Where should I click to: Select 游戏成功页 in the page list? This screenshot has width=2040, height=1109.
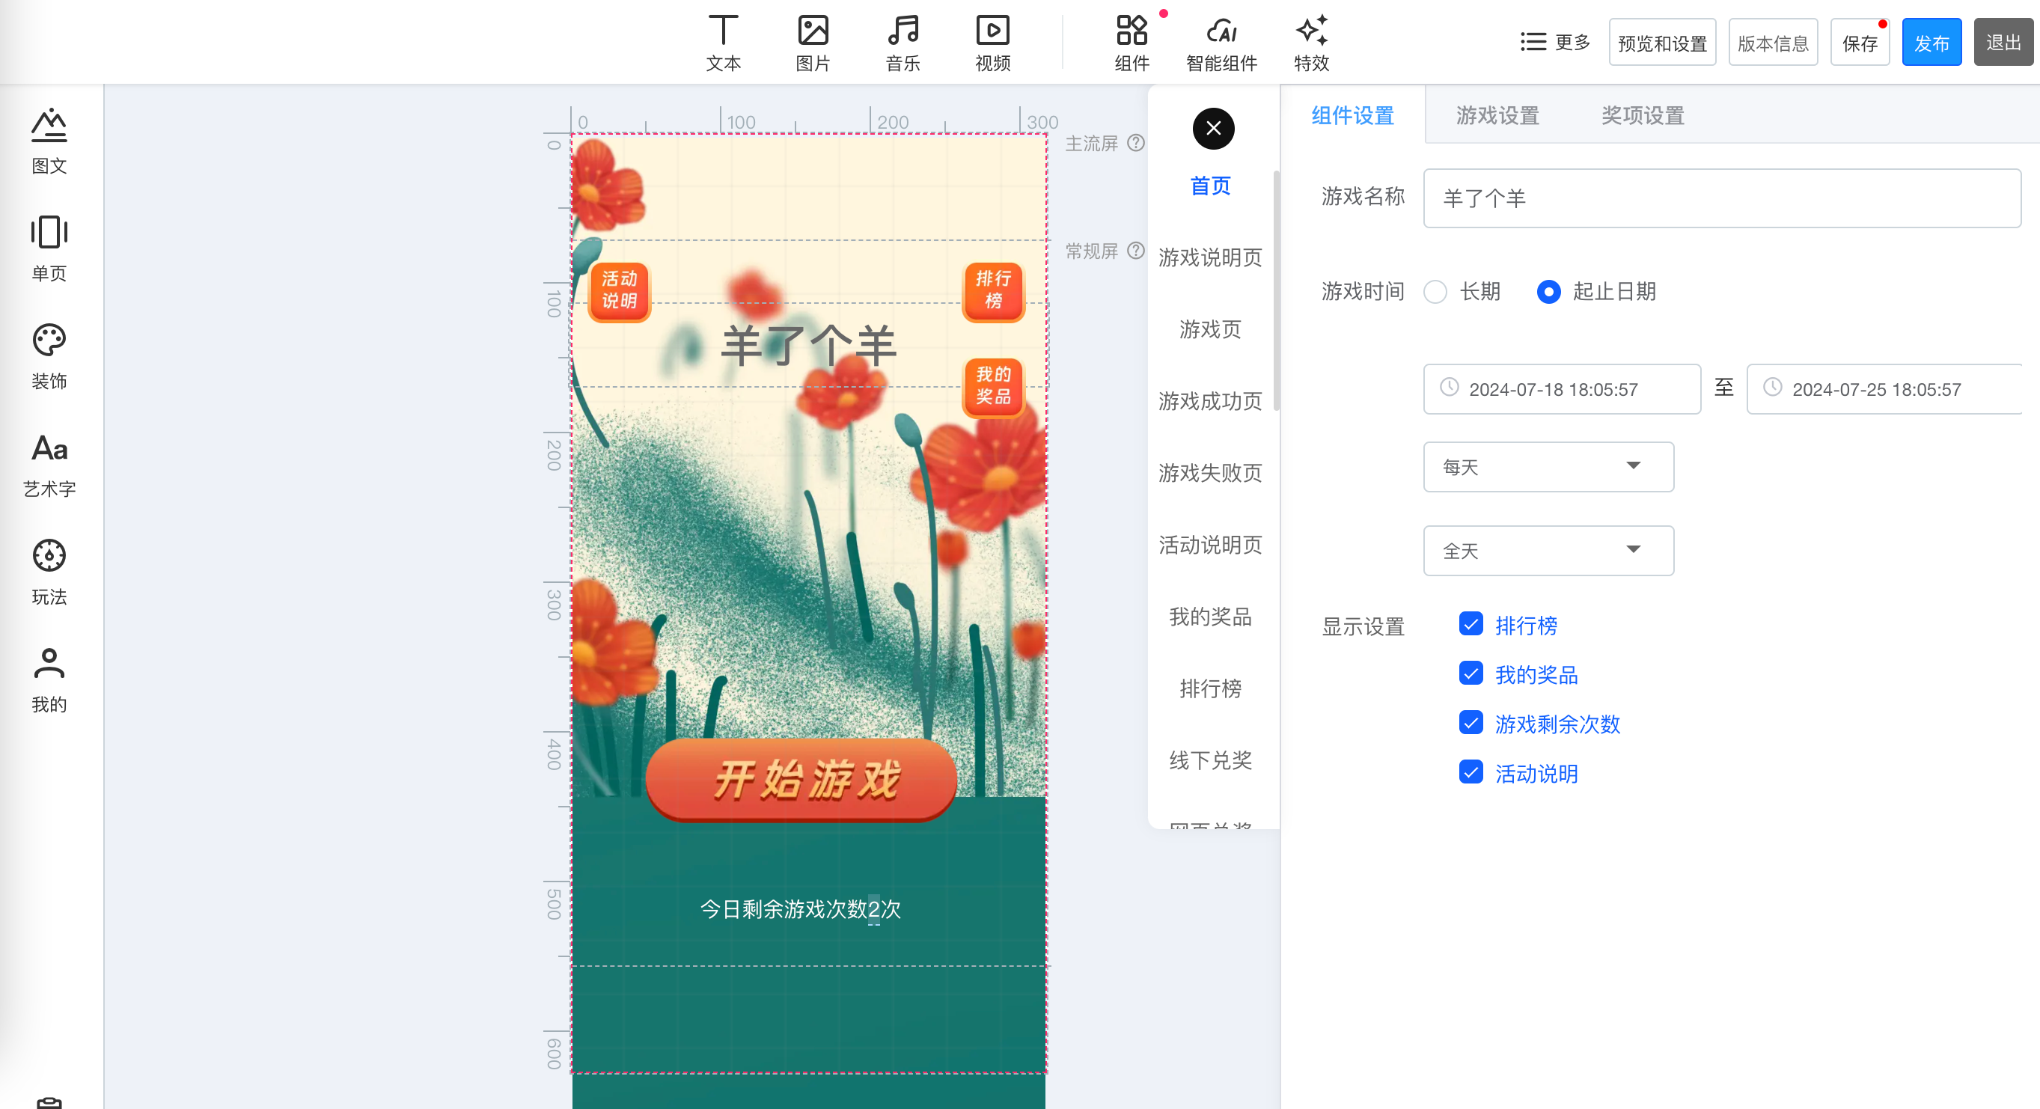coord(1210,402)
